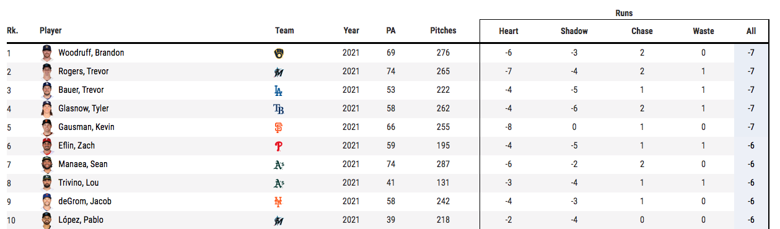The height and width of the screenshot is (229, 780).
Task: Sort the table by Pitches header
Action: coord(443,30)
